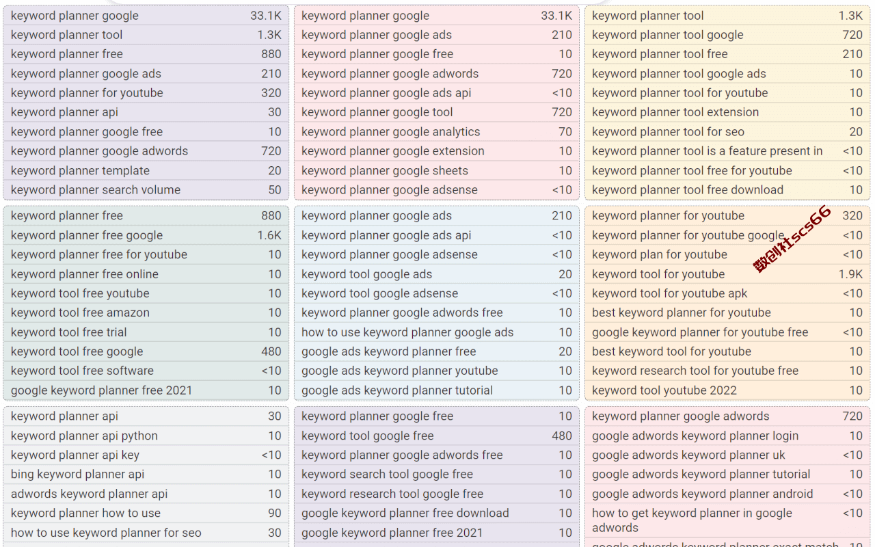The width and height of the screenshot is (875, 547).
Task: Choose 'keyword planner google sheets' row
Action: [x=436, y=171]
